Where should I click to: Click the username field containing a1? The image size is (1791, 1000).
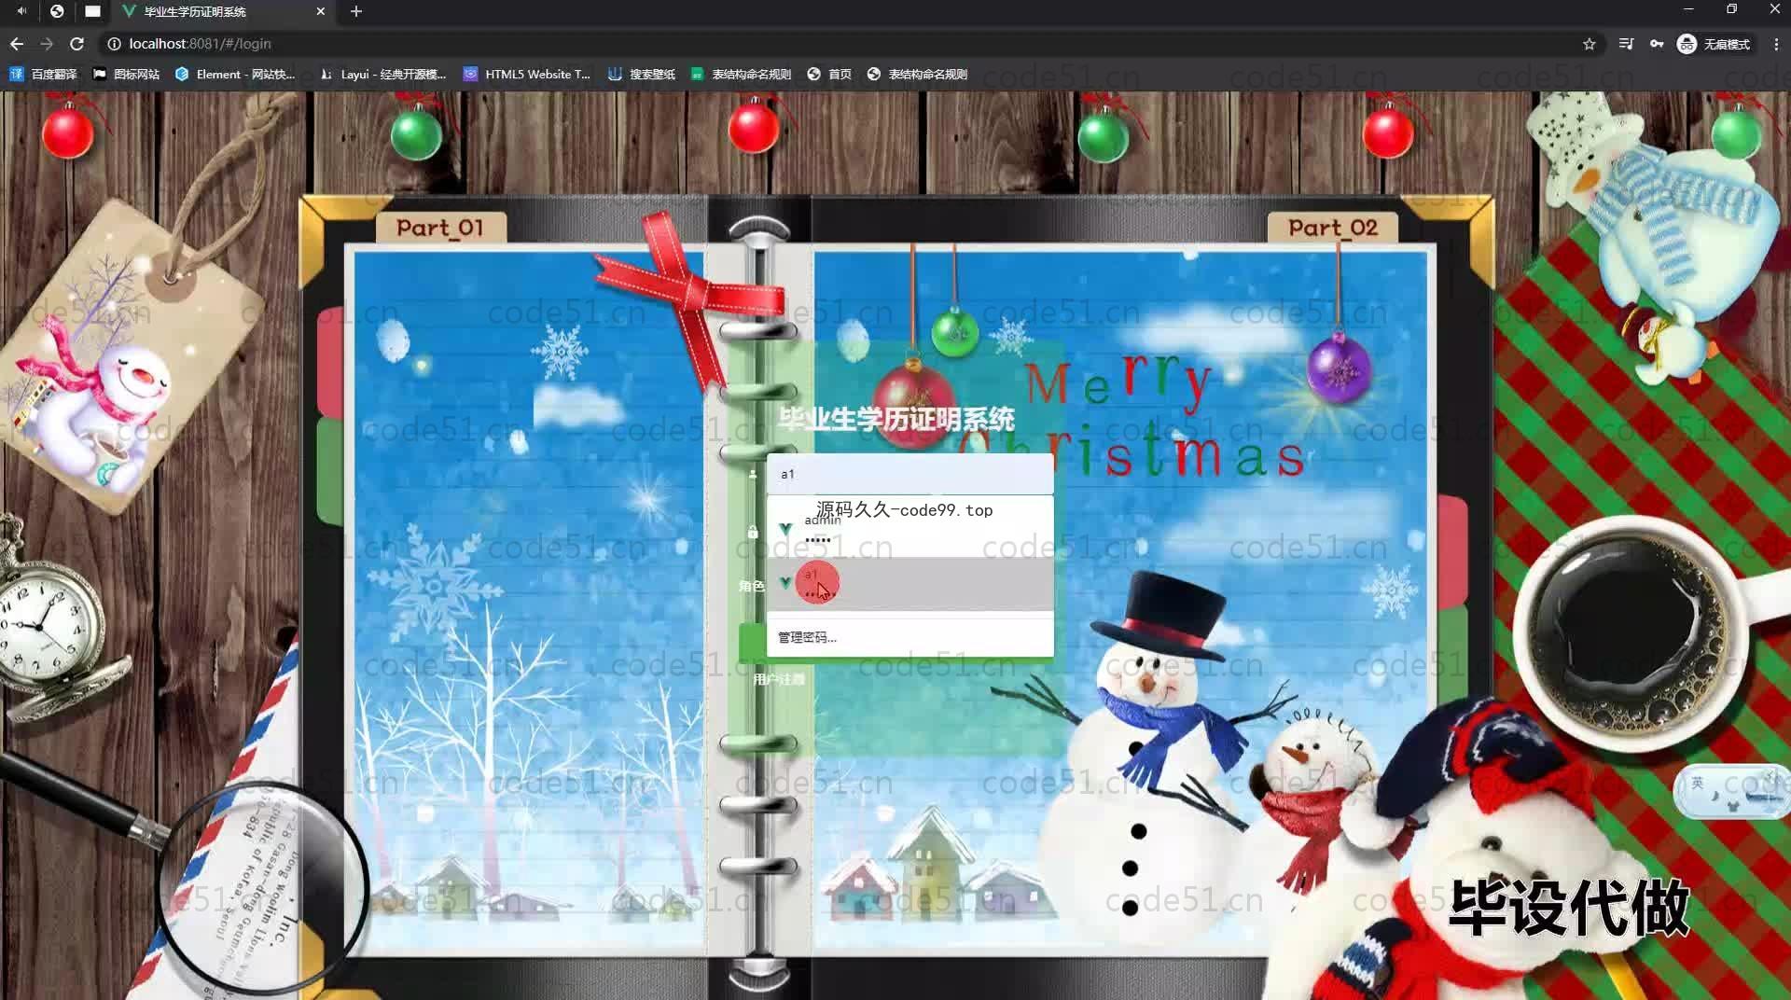[x=909, y=474]
